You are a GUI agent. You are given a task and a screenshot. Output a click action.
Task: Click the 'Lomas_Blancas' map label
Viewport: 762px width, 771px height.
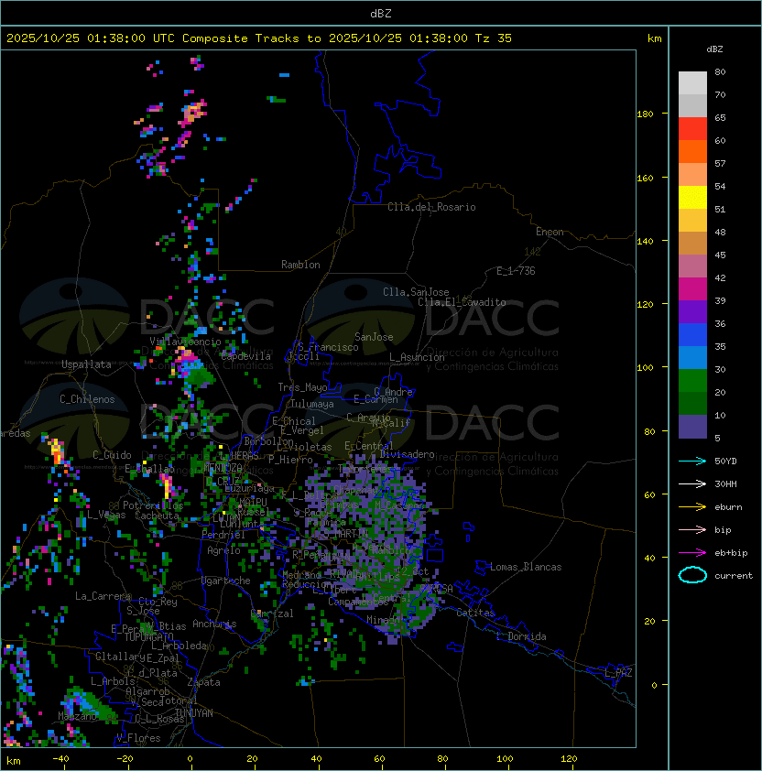tap(526, 567)
